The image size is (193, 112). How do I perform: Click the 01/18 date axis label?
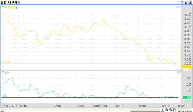(x=119, y=106)
